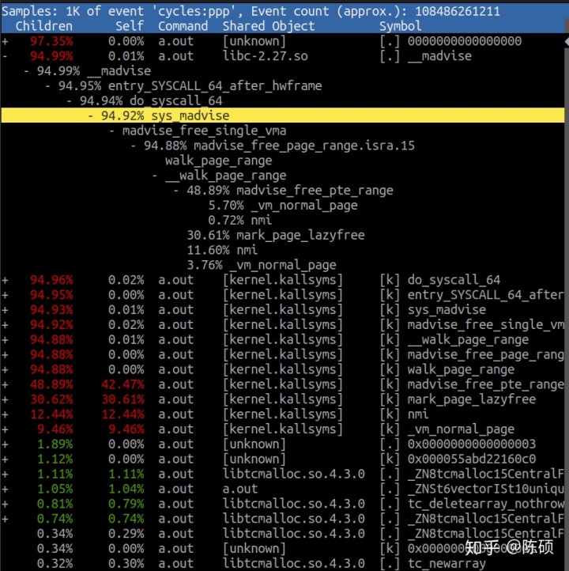Select the 0.34% 0.29% libtcmalloc row
Viewport: 569px width, 571px height.
pos(284,534)
